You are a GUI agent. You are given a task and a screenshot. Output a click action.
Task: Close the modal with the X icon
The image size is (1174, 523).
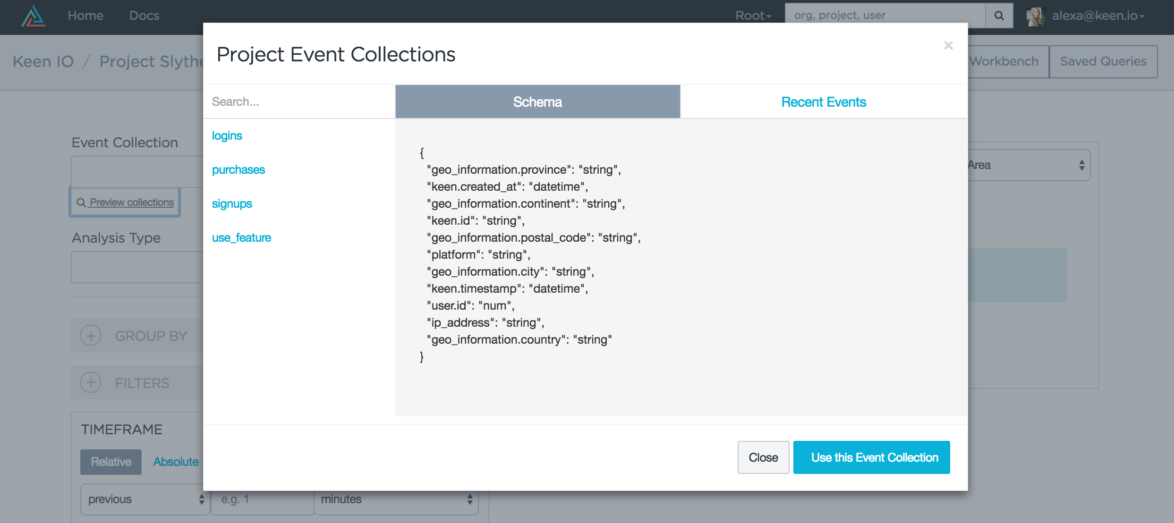948,45
